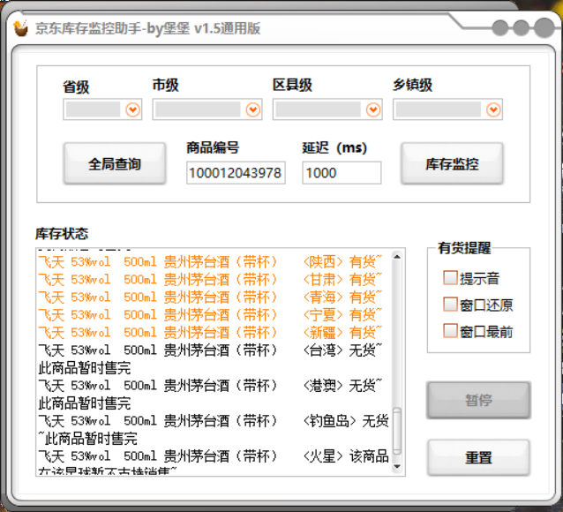Click the 重置 reset button
The image size is (563, 512).
[x=478, y=457]
